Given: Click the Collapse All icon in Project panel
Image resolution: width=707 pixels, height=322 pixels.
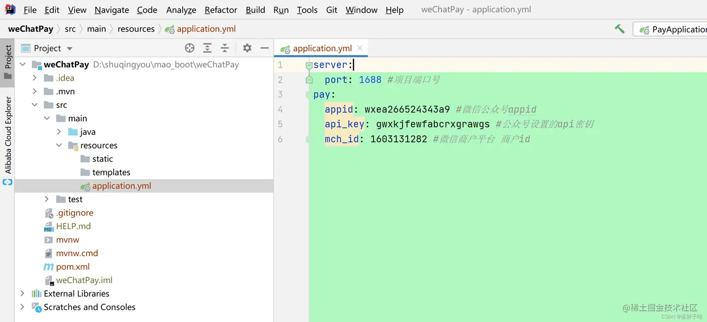Looking at the screenshot, I should pyautogui.click(x=225, y=48).
